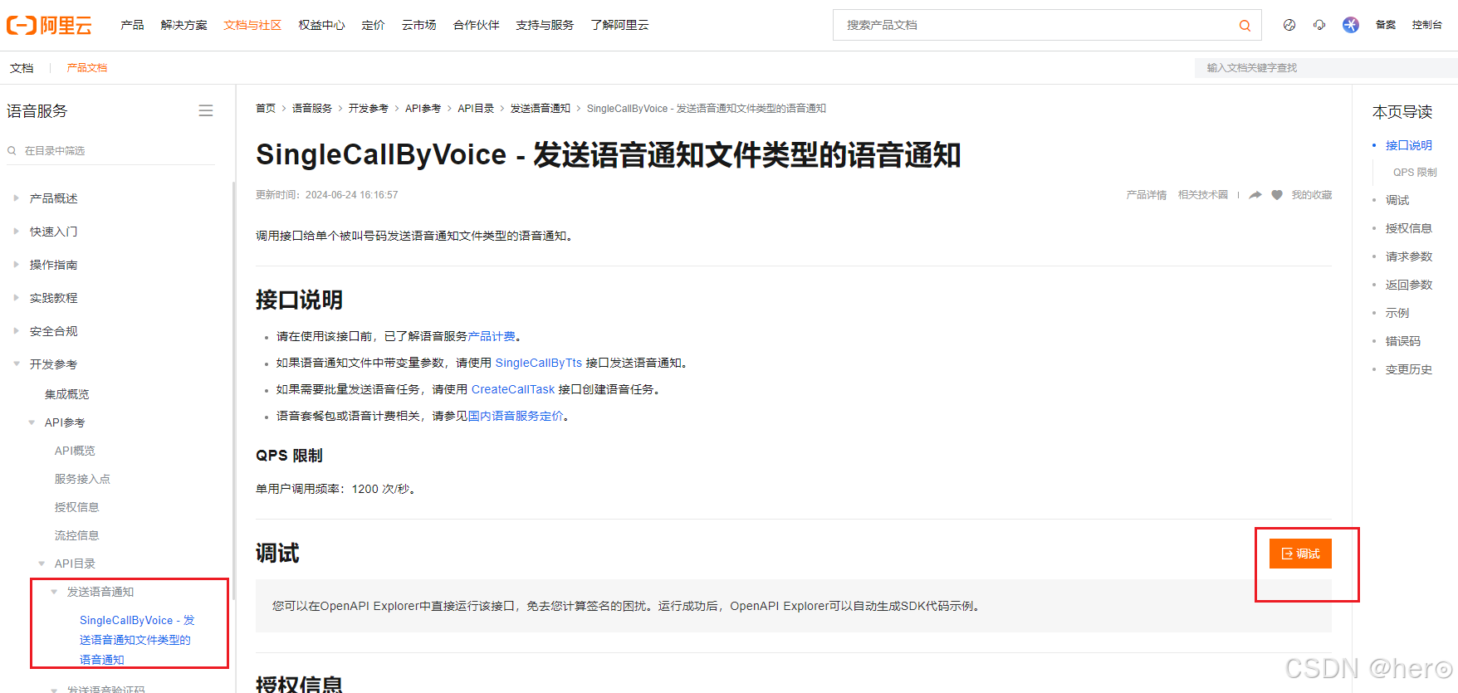The width and height of the screenshot is (1458, 693).
Task: Collapse sidebar using the hamburger menu icon
Action: point(206,111)
